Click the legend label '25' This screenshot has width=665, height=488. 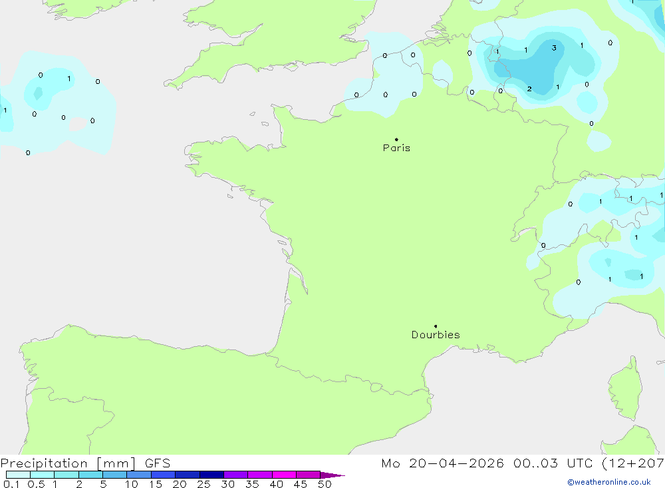[203, 484]
